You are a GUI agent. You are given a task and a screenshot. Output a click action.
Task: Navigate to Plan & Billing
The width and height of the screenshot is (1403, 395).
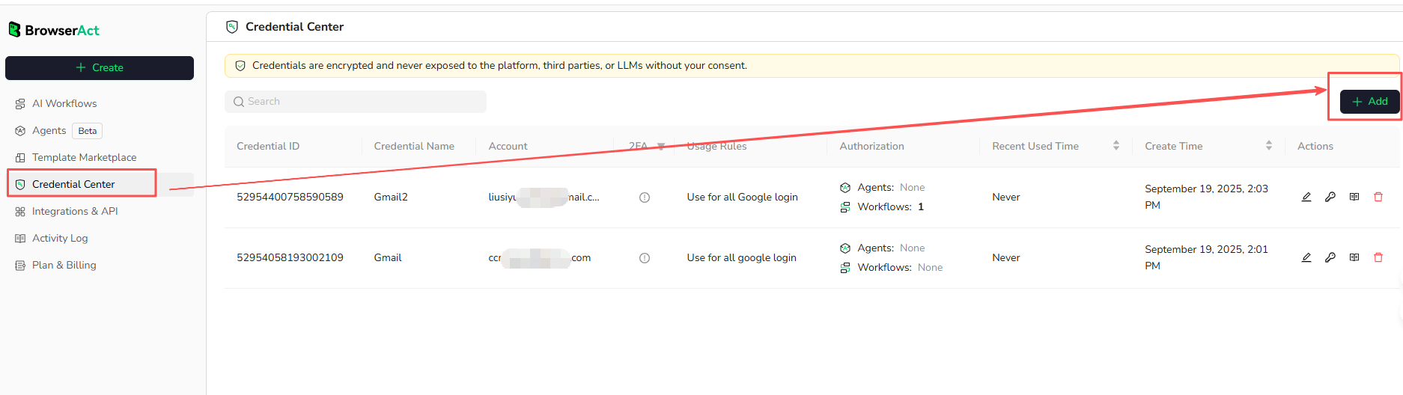click(64, 265)
